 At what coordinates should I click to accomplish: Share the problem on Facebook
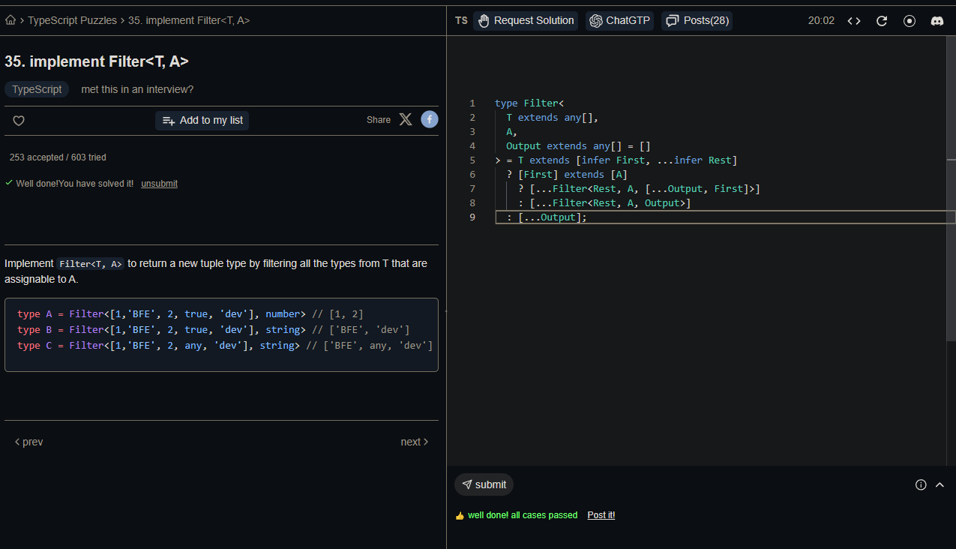(x=429, y=119)
